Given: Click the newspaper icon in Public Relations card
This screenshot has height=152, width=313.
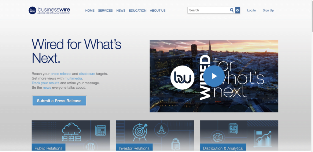Looking at the screenshot, I should (x=100, y=130).
